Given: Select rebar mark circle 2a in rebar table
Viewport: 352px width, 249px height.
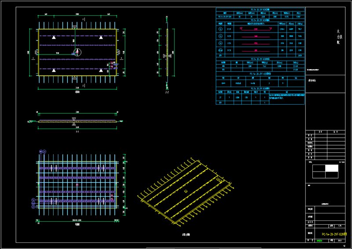Looking at the screenshot, I should (x=220, y=36).
